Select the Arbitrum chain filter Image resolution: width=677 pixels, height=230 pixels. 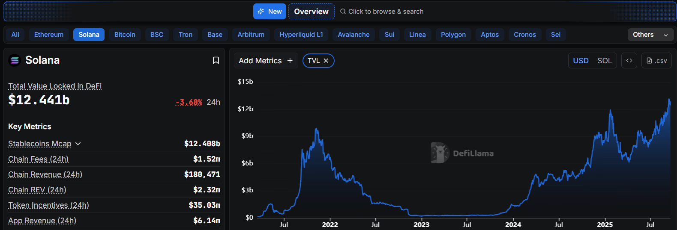pos(251,35)
